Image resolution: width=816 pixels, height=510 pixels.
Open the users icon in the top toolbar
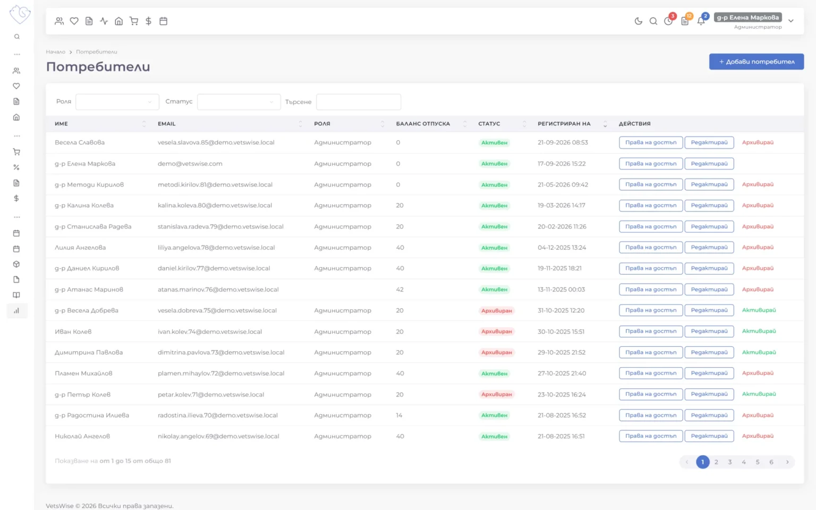tap(59, 21)
